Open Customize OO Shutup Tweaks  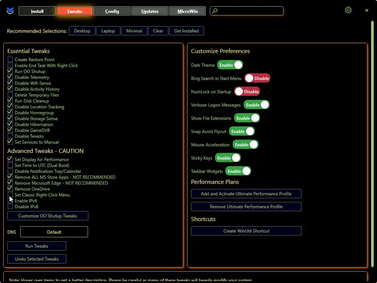click(47, 216)
